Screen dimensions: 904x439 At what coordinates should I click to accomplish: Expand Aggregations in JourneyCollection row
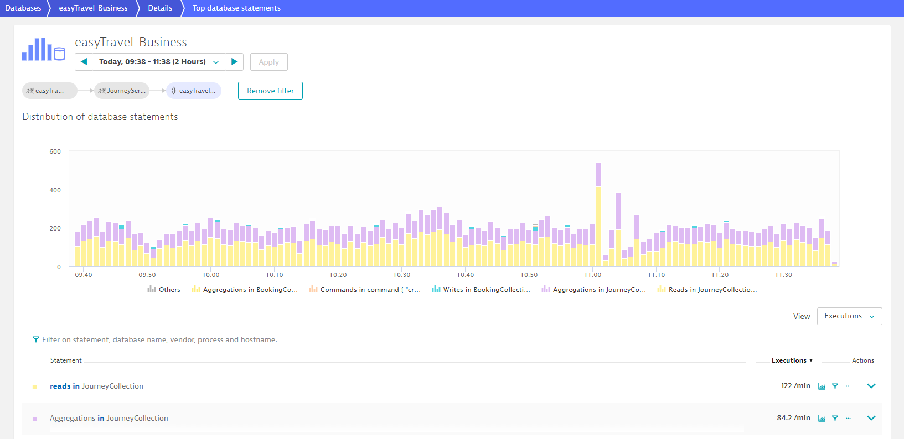pos(871,418)
